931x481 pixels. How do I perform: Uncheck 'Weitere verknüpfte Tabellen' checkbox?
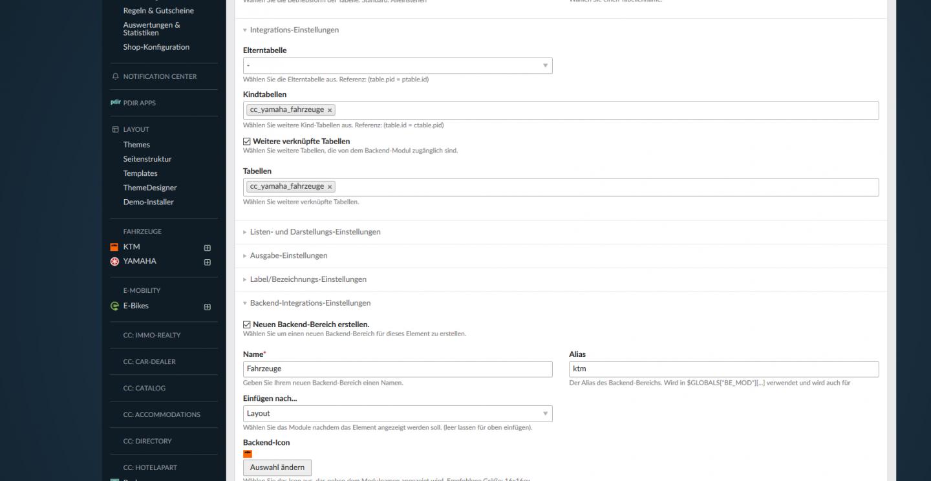click(247, 142)
